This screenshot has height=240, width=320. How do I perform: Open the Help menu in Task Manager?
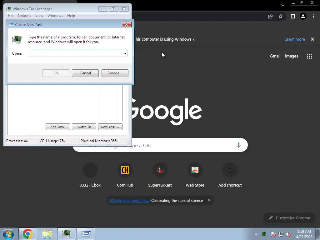pos(71,16)
